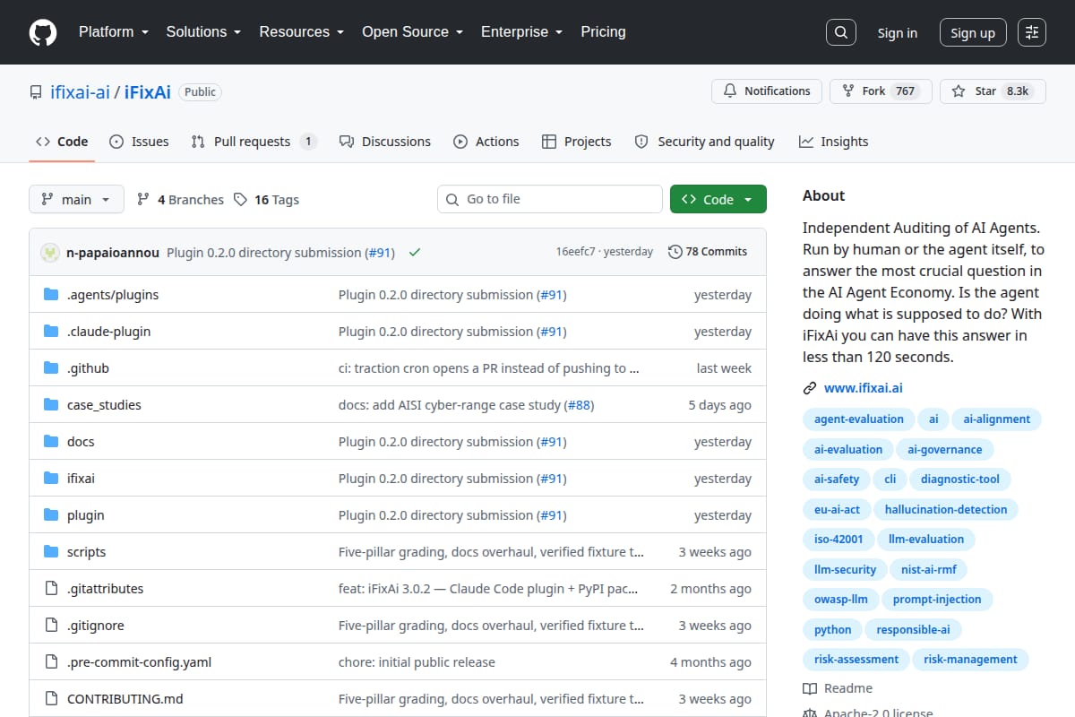
Task: Expand the Open Source menu
Action: tap(413, 32)
